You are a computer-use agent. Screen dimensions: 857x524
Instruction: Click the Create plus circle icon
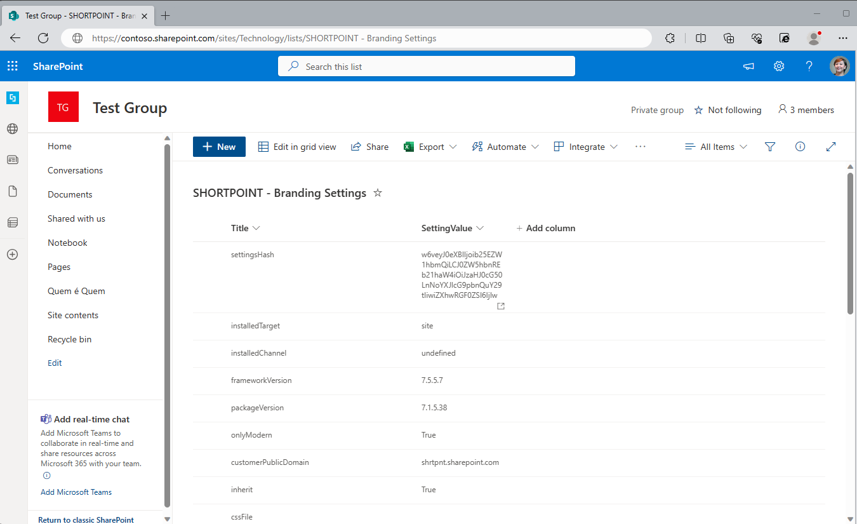pyautogui.click(x=13, y=254)
